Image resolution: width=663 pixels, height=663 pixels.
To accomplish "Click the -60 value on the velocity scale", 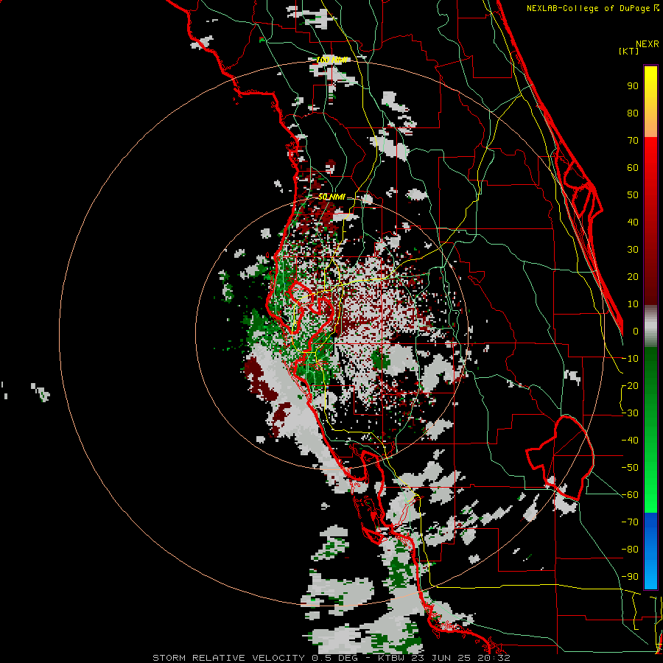I will pos(630,495).
